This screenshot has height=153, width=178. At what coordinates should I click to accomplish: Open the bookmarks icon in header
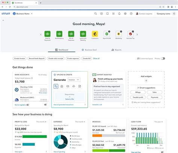click(107, 14)
